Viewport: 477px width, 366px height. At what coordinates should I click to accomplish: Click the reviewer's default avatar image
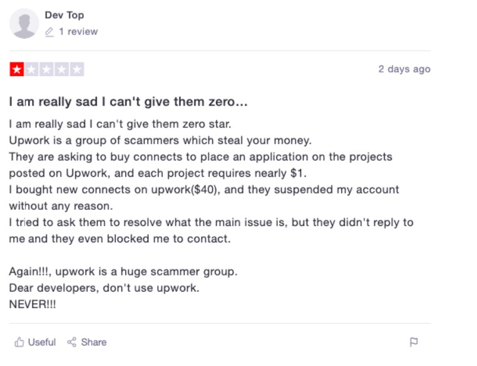click(x=24, y=23)
